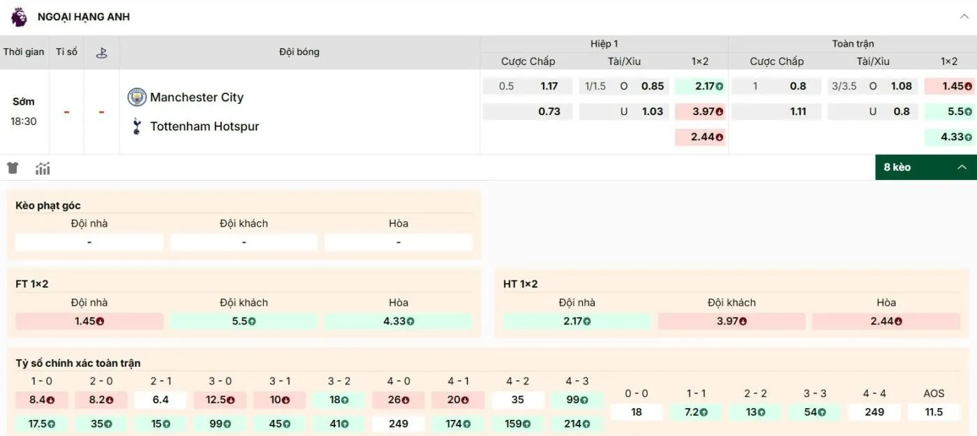Click the jersey/kit icon below the match row
The image size is (977, 436).
tap(12, 167)
